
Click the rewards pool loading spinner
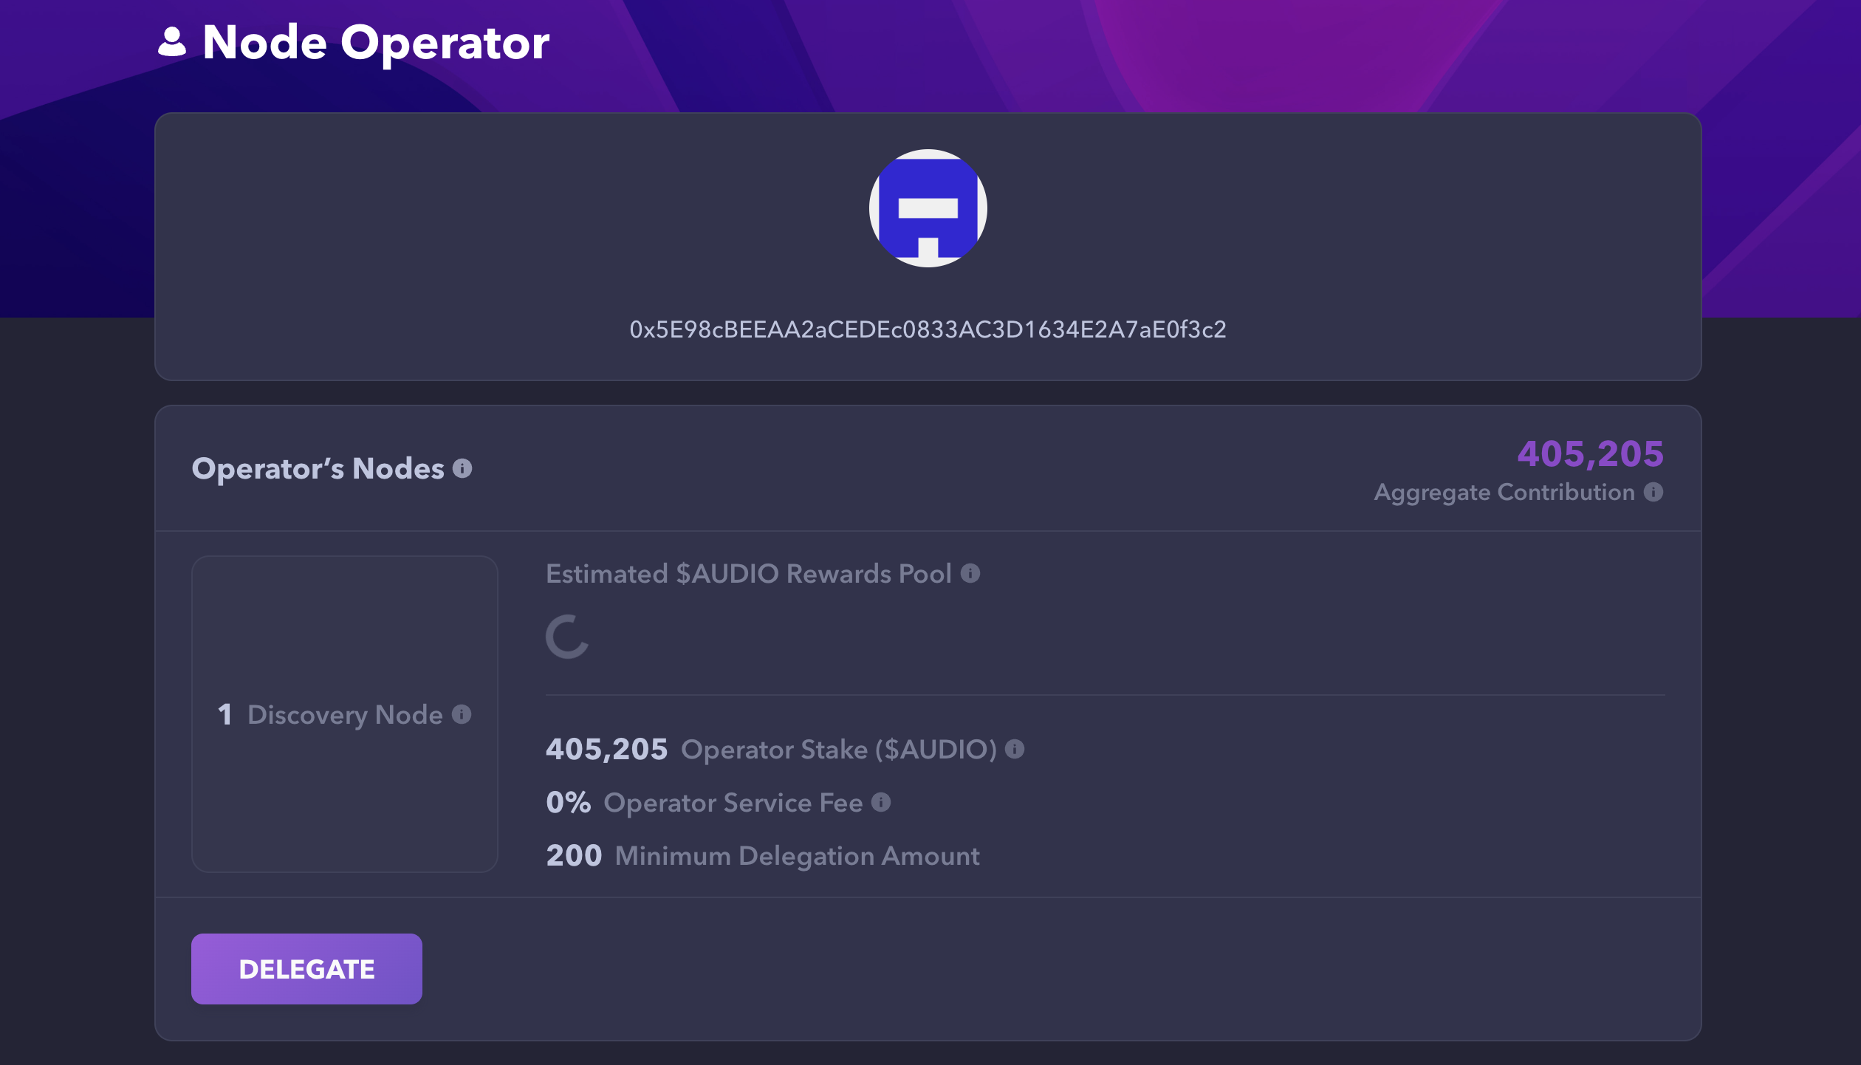(x=567, y=637)
